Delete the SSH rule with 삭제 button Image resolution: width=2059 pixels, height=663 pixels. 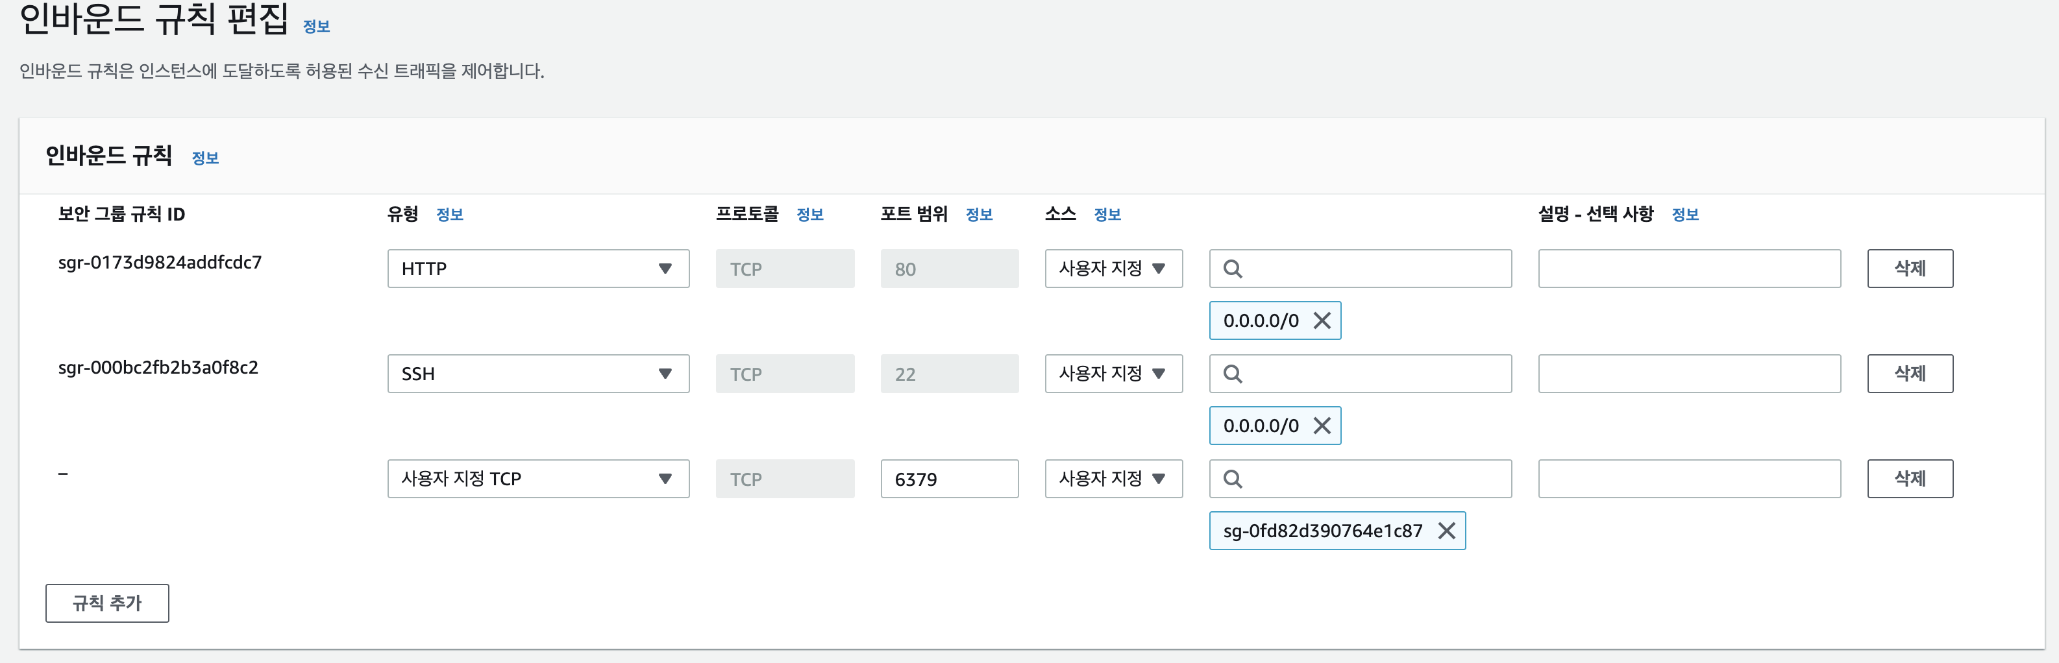1910,373
